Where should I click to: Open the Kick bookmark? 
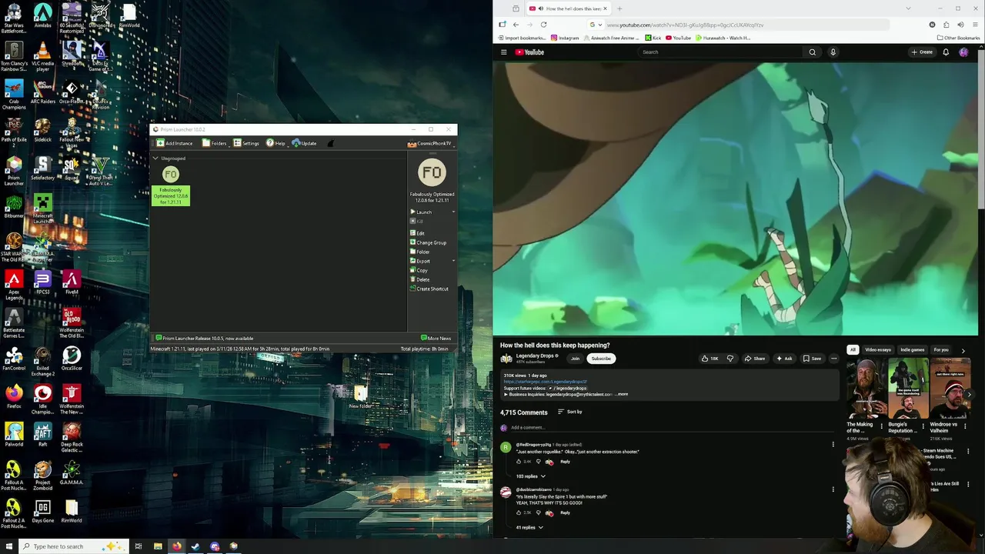pyautogui.click(x=653, y=38)
